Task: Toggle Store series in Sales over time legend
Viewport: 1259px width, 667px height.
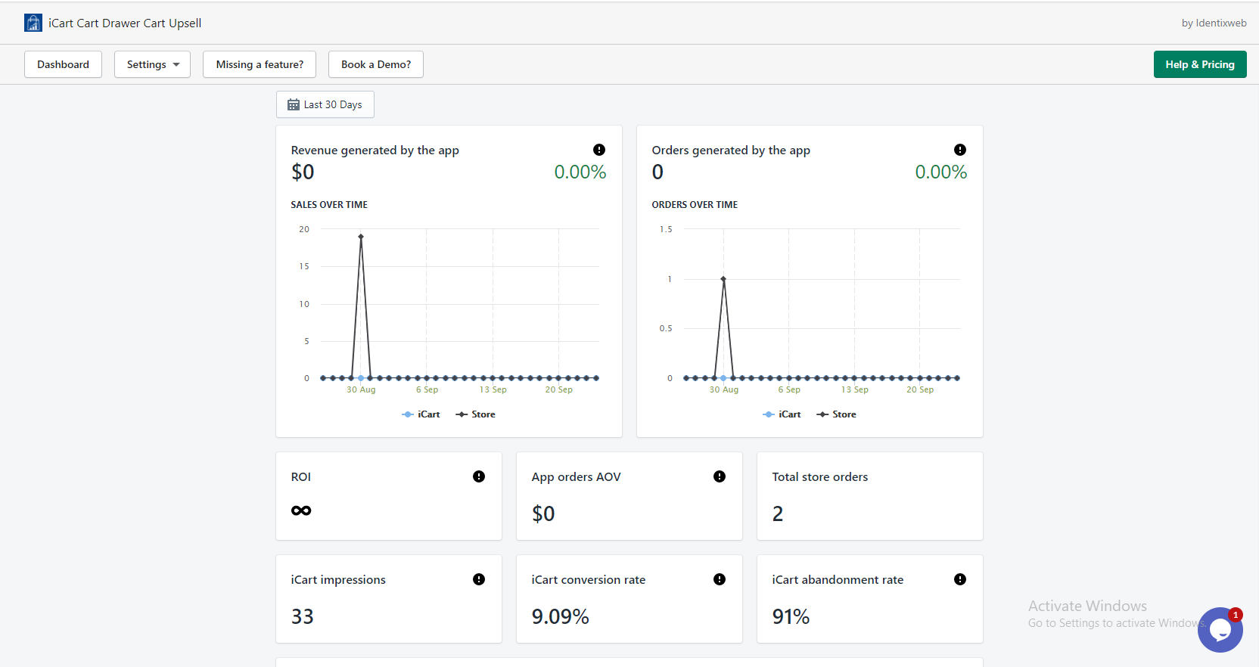Action: (x=475, y=414)
